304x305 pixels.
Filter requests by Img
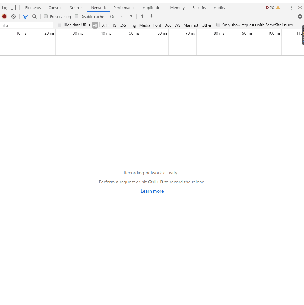133,25
